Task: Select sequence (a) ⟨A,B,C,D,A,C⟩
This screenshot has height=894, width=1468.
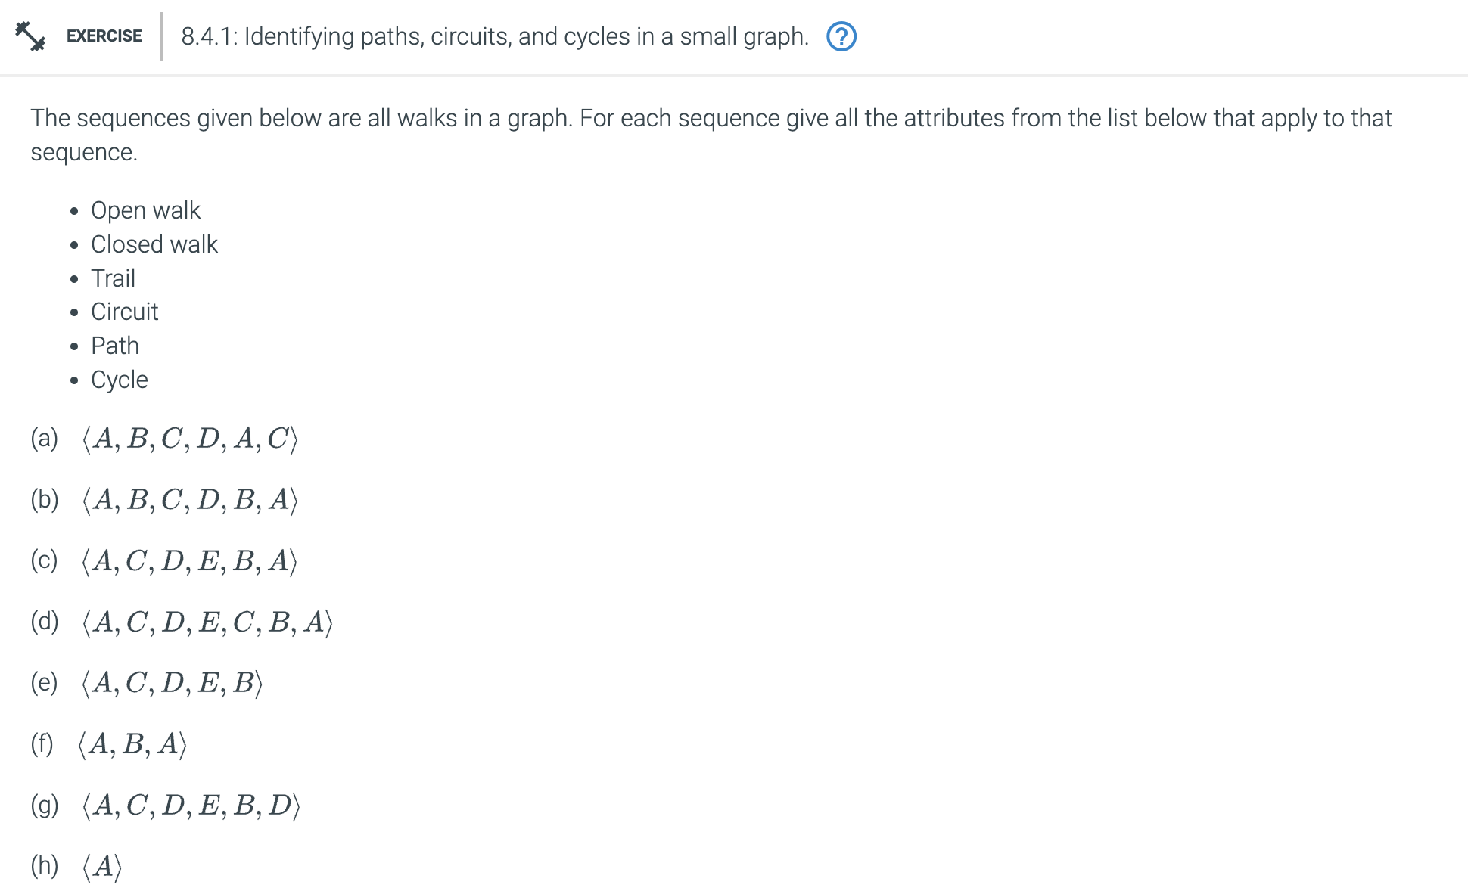Action: tap(190, 439)
